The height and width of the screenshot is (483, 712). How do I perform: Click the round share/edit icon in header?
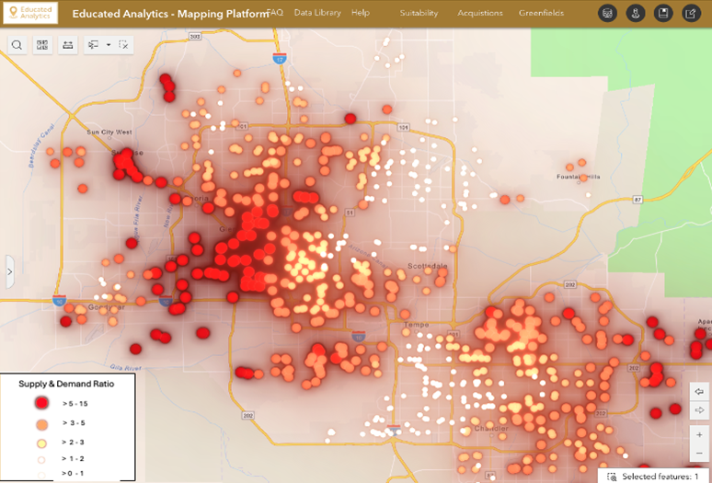point(691,14)
